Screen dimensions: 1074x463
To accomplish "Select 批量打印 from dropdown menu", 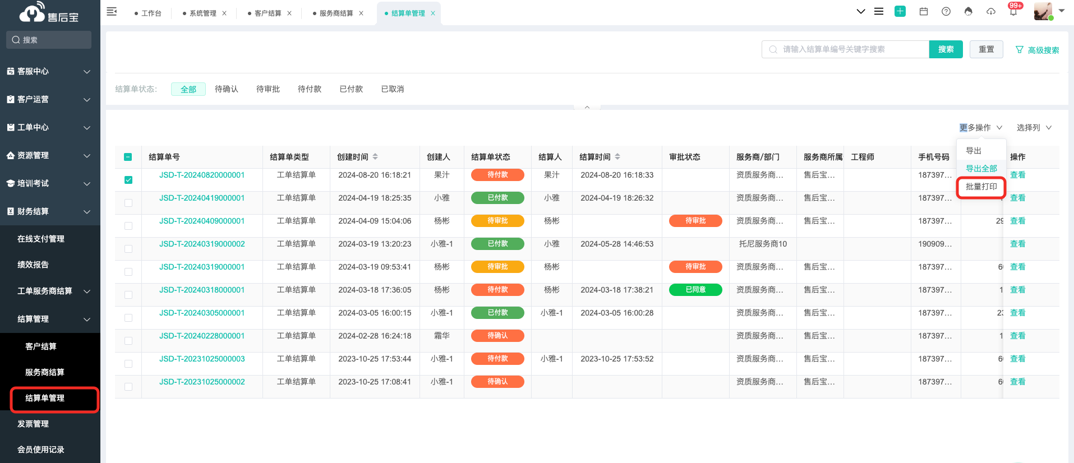I will point(981,187).
